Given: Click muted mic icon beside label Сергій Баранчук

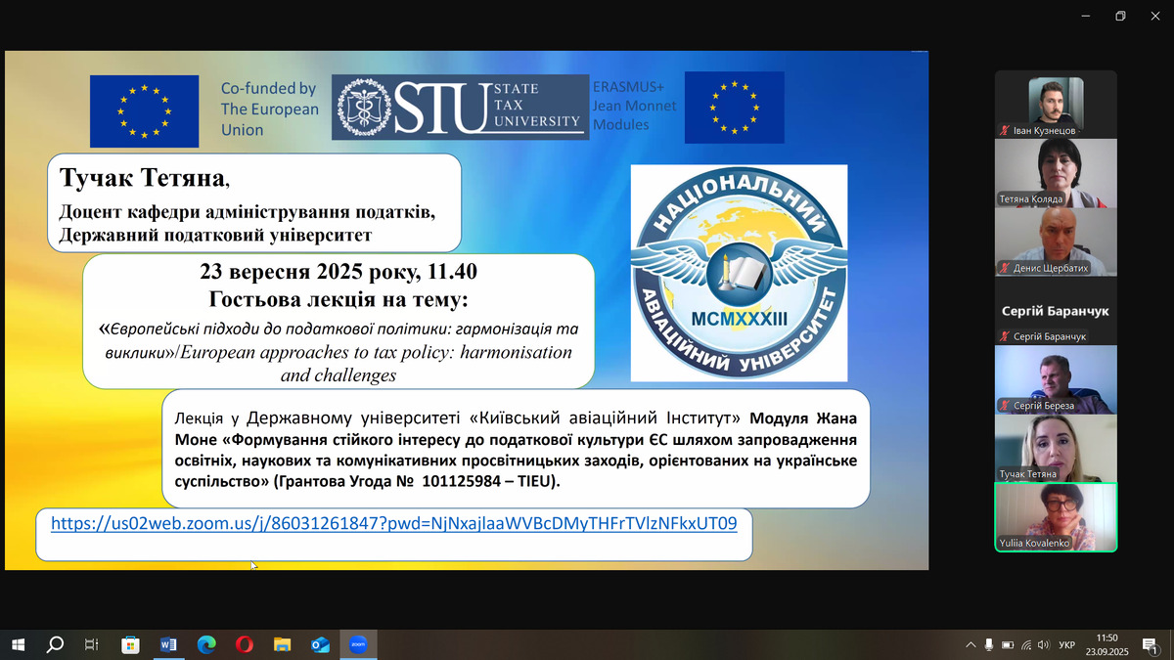Looking at the screenshot, I should [1004, 336].
